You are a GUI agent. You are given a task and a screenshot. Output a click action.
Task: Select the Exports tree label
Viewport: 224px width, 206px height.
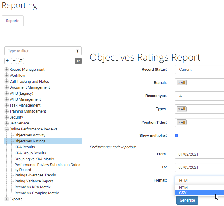[16, 199]
